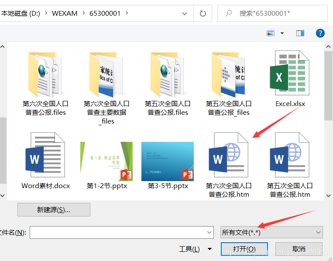
Task: Click the 新建源(S)... button
Action: 54,210
